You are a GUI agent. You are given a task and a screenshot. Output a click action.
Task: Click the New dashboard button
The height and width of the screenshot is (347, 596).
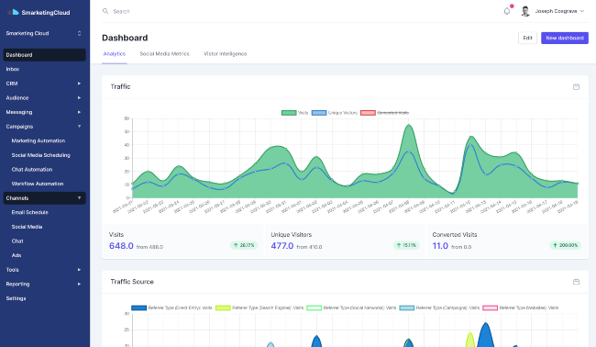[x=565, y=38]
